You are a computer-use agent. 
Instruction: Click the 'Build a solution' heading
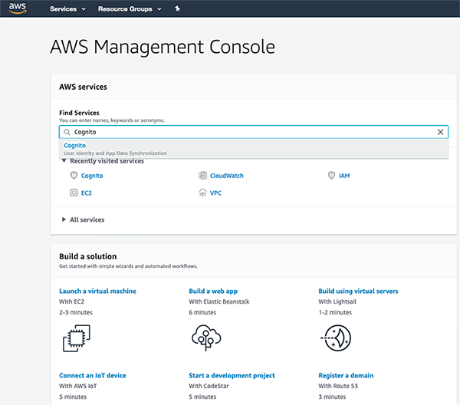[87, 256]
